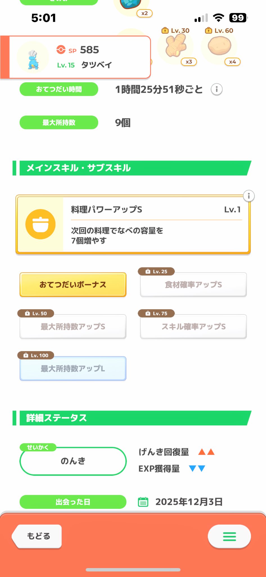266x577 pixels.
Task: Open the green hamburger menu
Action: (x=229, y=536)
